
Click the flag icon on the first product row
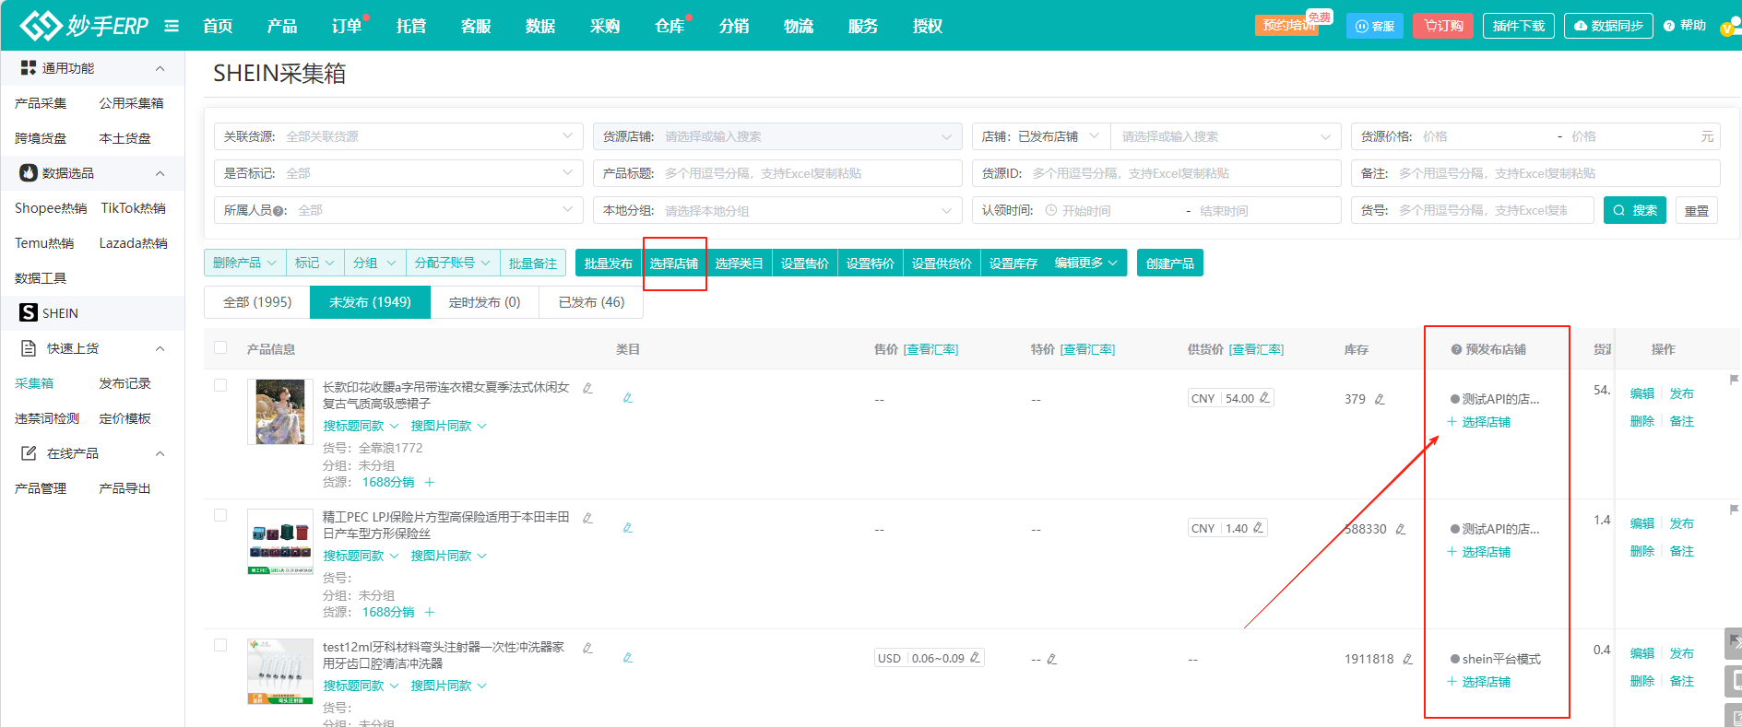1734,380
